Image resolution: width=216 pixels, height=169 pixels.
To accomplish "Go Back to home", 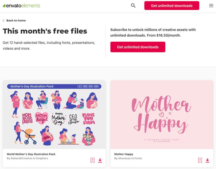I will pyautogui.click(x=16, y=21).
